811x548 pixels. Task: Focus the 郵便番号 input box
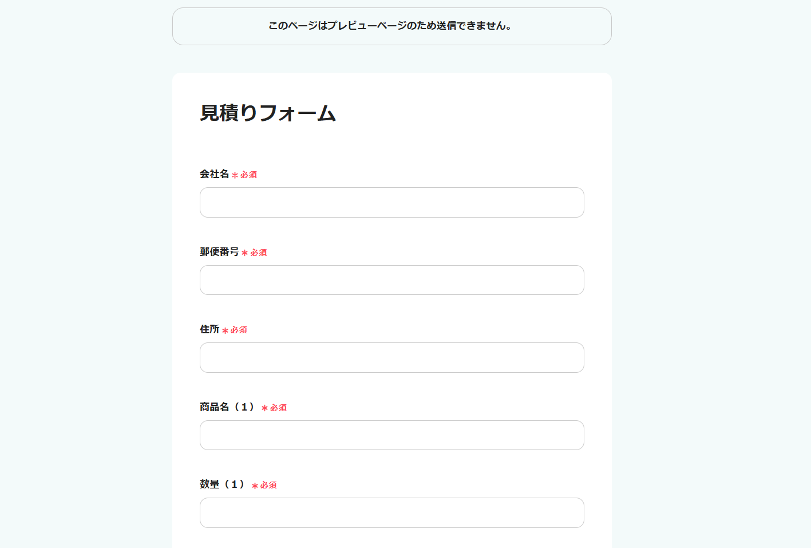pyautogui.click(x=391, y=280)
